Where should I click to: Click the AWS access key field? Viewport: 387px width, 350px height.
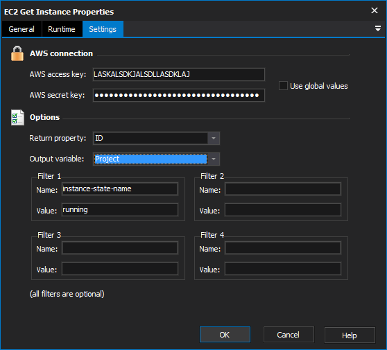[x=179, y=74]
